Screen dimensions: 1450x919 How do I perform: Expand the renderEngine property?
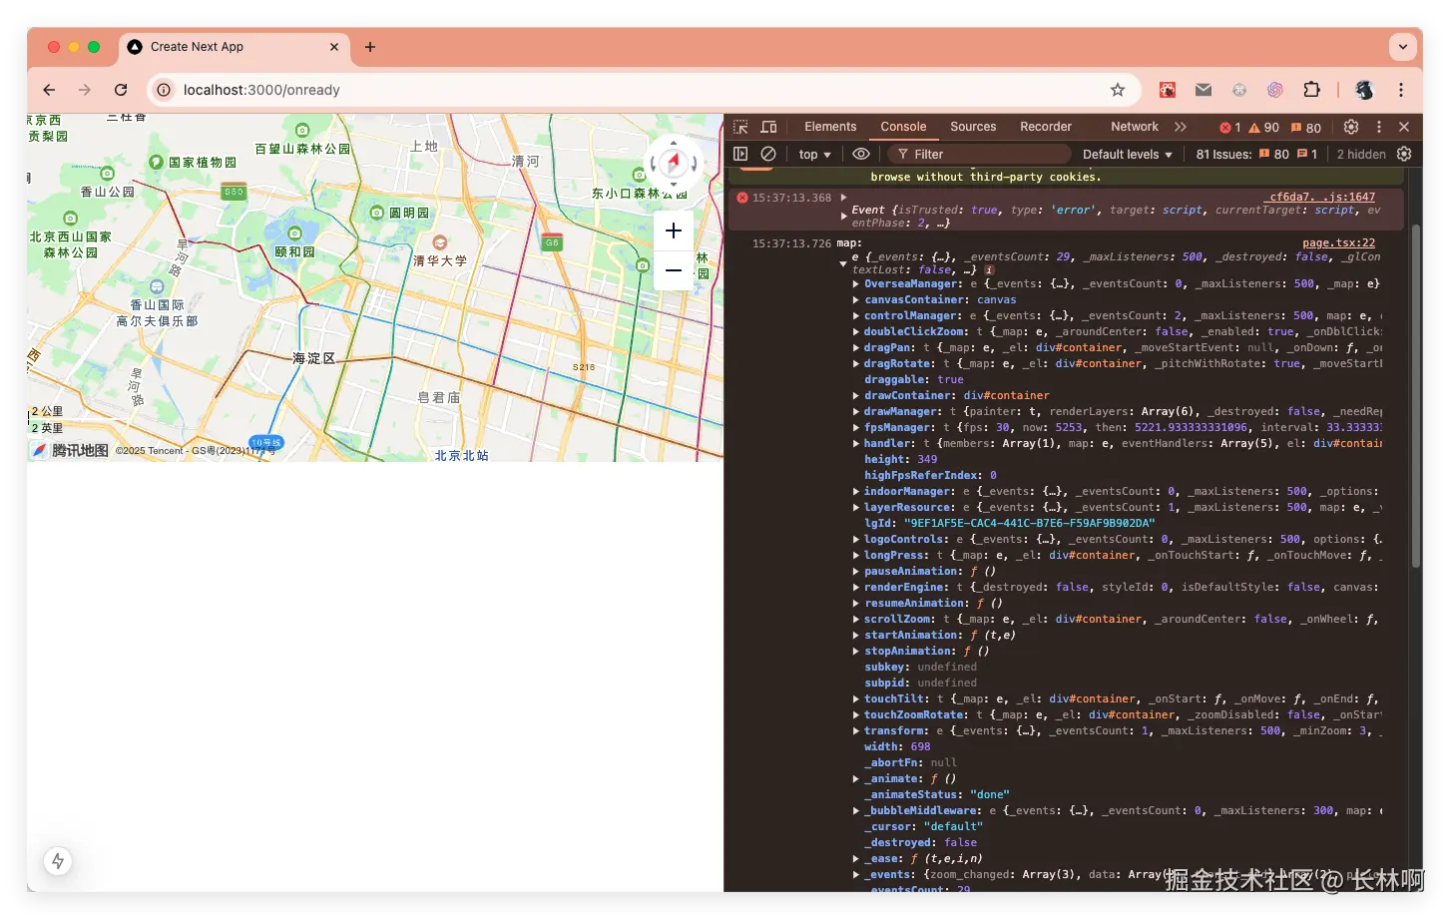tap(856, 588)
